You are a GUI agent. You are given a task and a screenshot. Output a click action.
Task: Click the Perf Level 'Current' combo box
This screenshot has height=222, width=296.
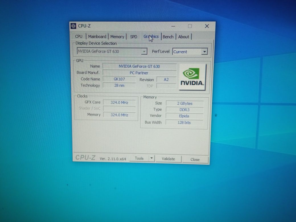[x=190, y=52]
